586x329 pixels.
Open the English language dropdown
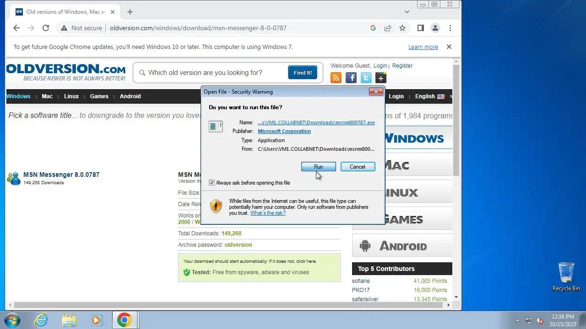(x=429, y=96)
